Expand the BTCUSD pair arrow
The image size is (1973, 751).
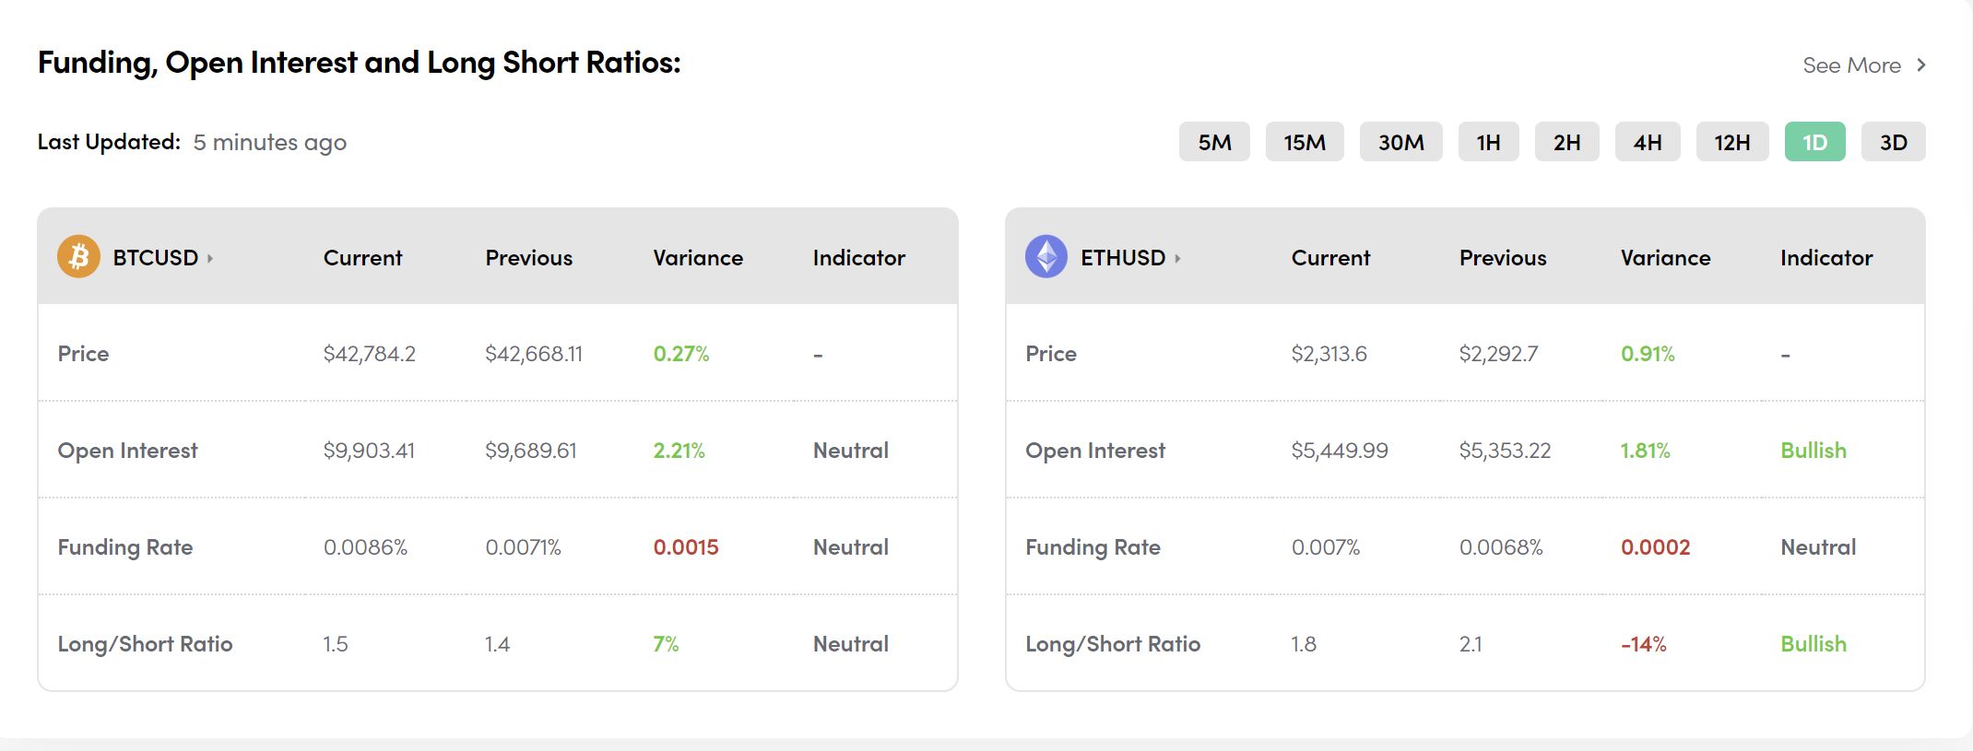[210, 258]
